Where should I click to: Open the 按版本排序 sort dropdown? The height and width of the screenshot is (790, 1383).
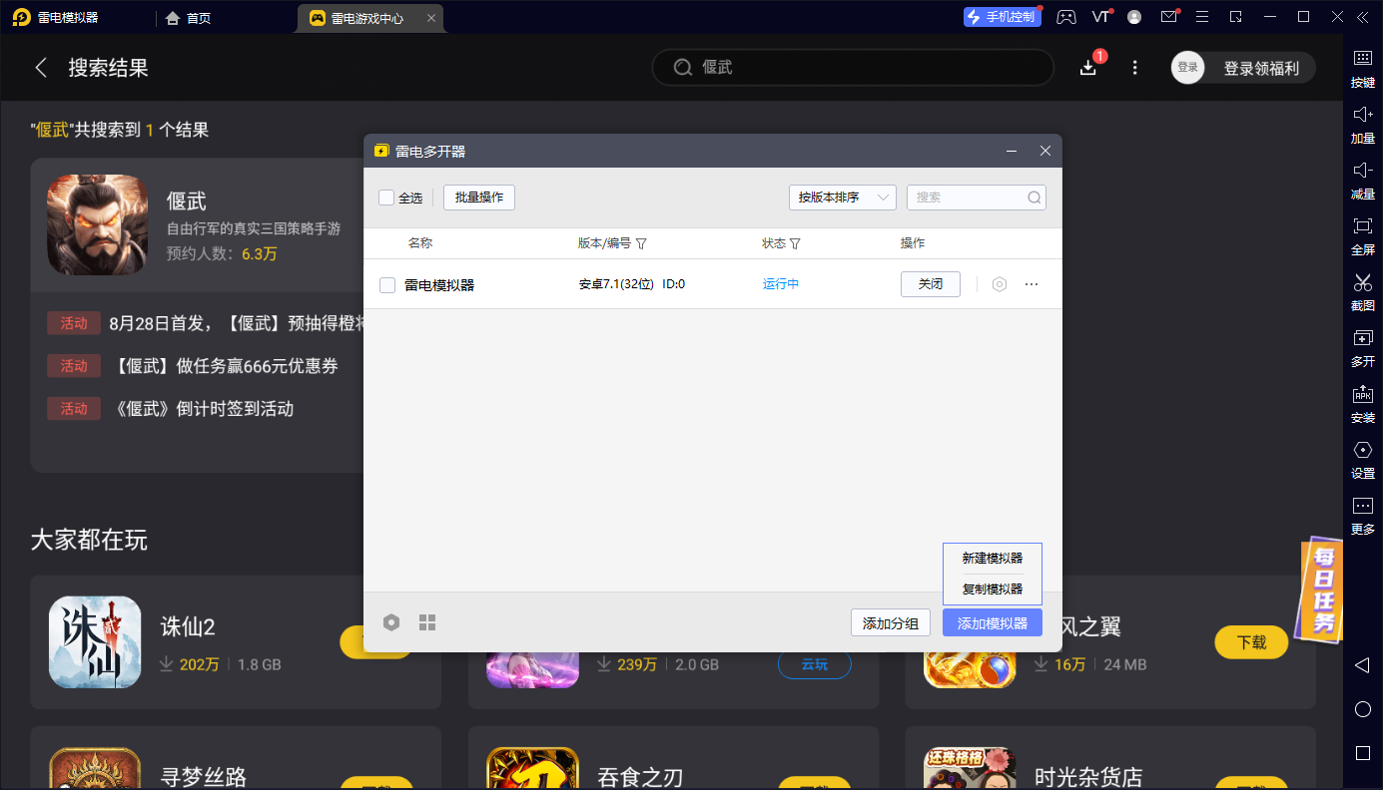tap(842, 197)
